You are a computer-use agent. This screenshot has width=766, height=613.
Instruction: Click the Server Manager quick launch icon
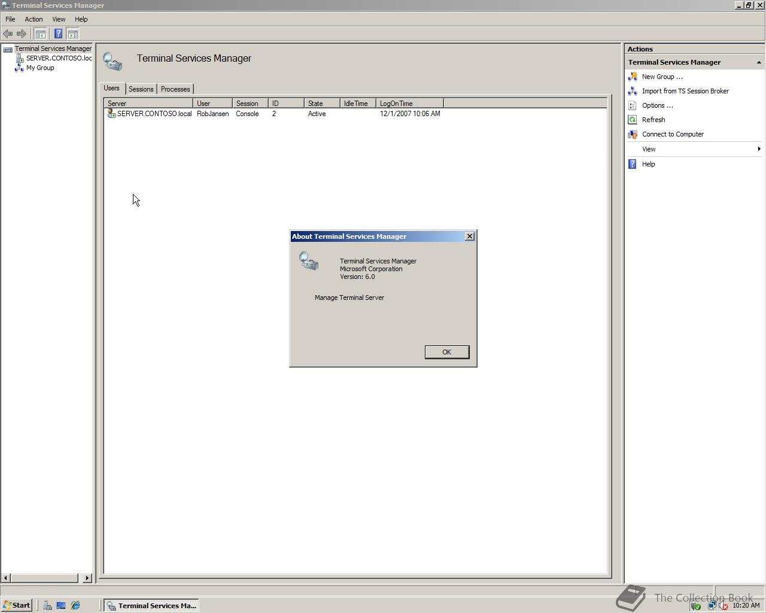[47, 605]
